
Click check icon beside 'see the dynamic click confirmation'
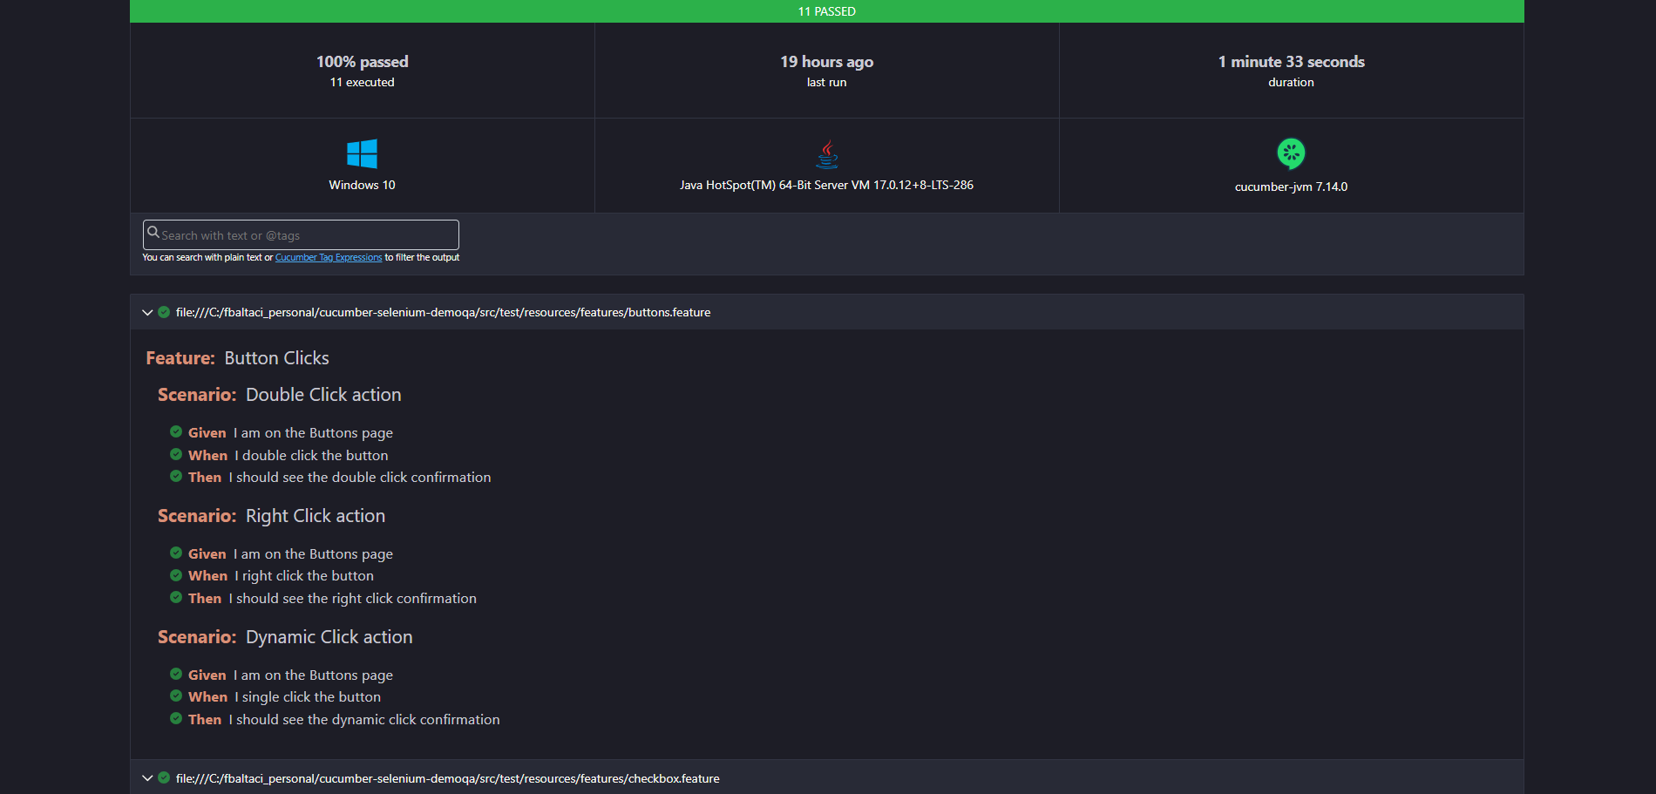coord(176,719)
